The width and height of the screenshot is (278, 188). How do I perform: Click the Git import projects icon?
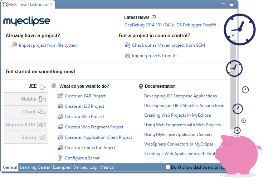pyautogui.click(x=127, y=55)
